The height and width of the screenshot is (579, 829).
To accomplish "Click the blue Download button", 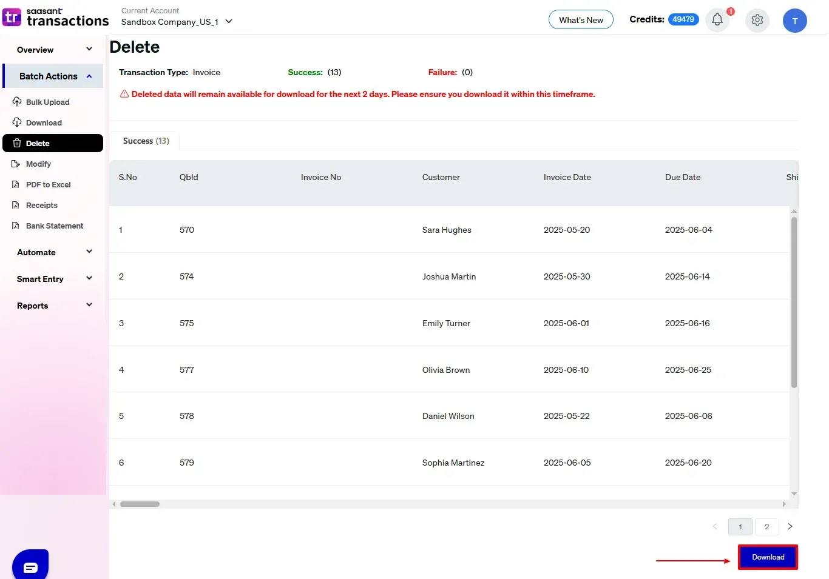I will tap(768, 557).
